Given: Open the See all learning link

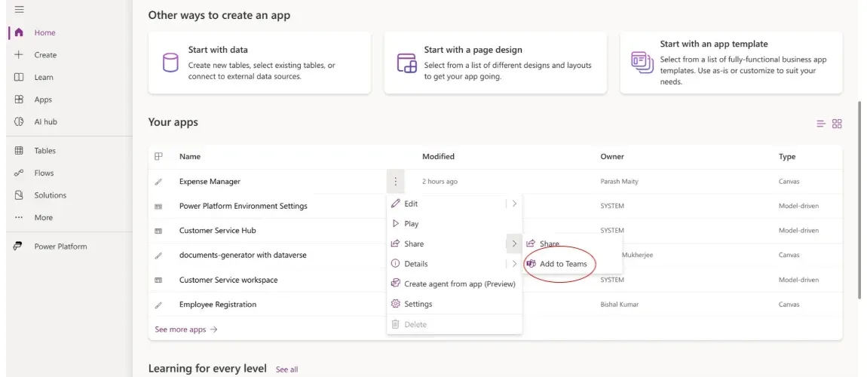Looking at the screenshot, I should (286, 369).
